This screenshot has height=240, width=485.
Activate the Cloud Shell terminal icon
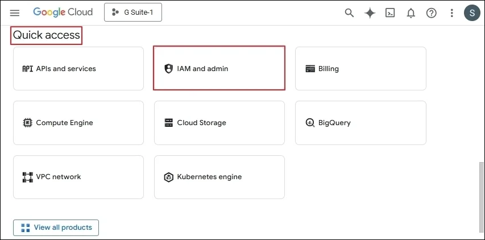pos(390,13)
